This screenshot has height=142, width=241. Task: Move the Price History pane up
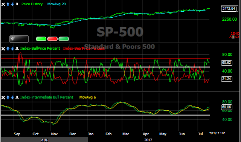(x=8, y=4)
